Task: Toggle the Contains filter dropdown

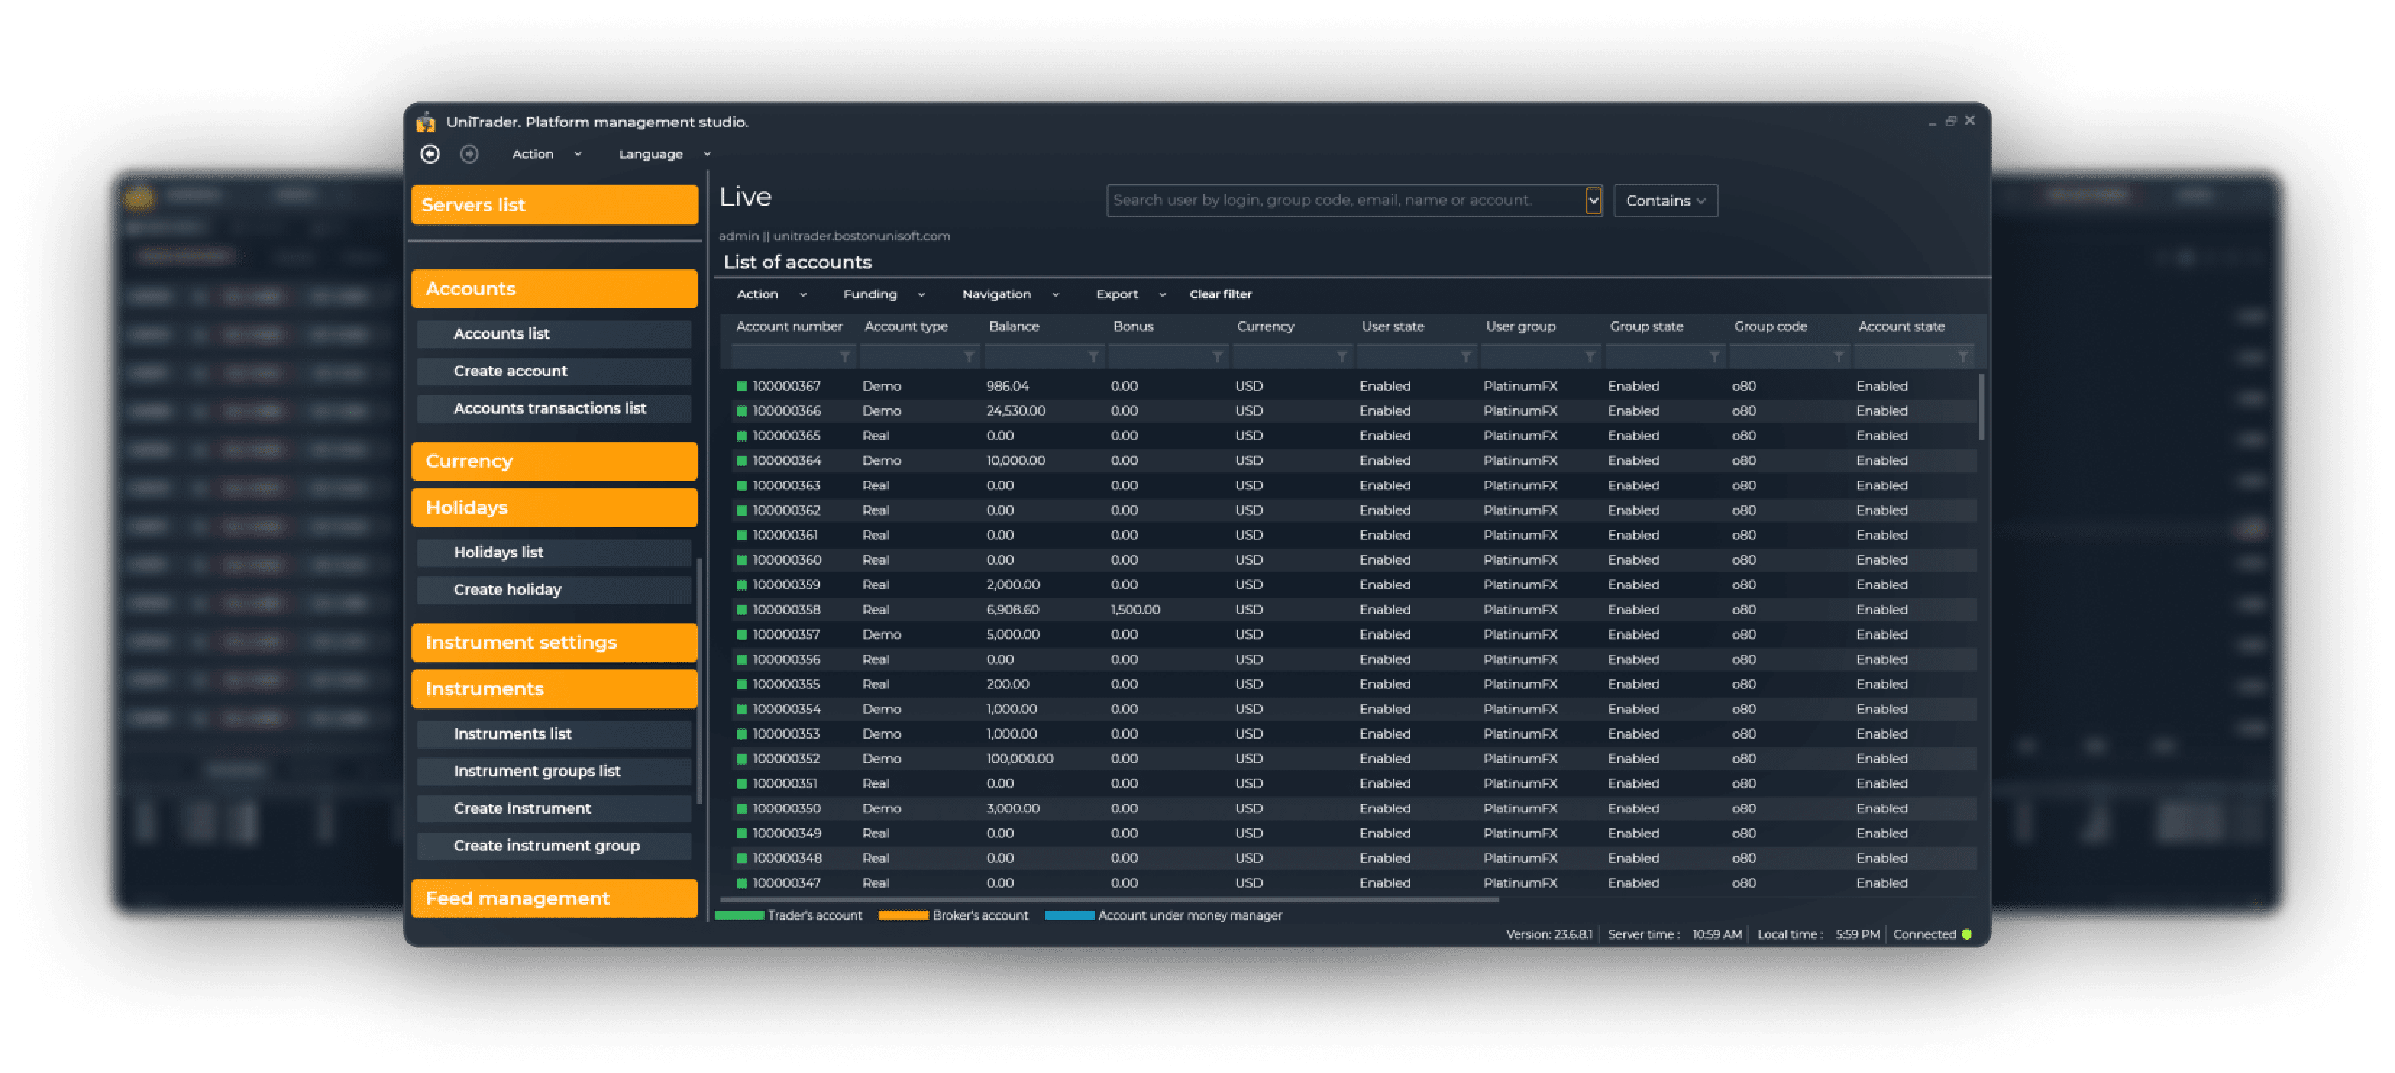Action: pyautogui.click(x=1665, y=201)
